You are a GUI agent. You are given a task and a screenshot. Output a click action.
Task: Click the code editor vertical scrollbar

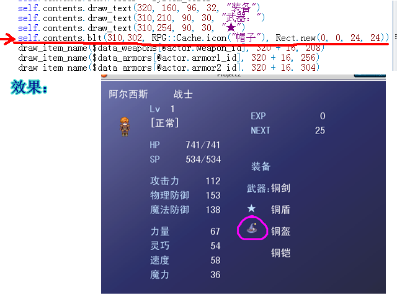click(395, 35)
